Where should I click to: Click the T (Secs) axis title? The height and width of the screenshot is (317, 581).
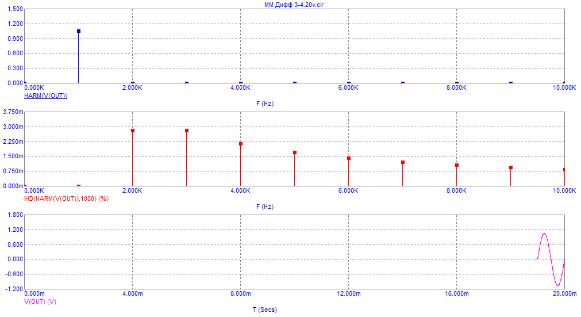[x=265, y=310]
